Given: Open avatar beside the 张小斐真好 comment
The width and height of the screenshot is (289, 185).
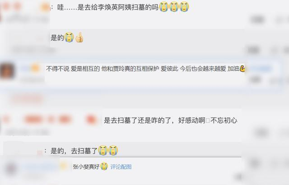Looking at the screenshot, I should click(x=11, y=169).
